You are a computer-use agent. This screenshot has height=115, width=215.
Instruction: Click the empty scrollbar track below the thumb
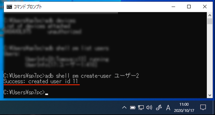[210, 59]
